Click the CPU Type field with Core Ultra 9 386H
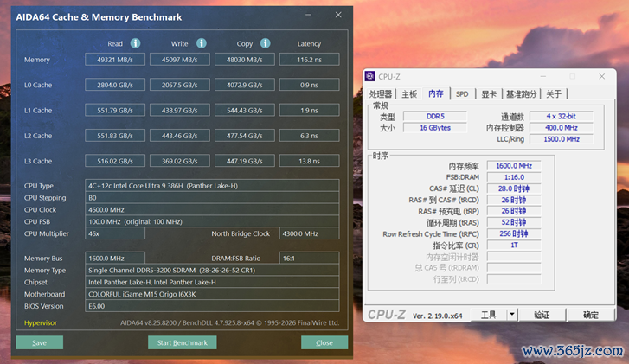Screen dimensions: 629x364 (212, 186)
